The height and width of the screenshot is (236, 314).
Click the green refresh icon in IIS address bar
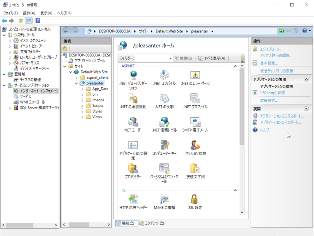tap(282, 31)
